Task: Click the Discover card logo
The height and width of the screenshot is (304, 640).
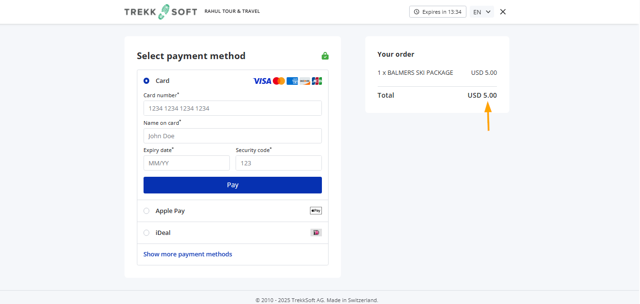Action: pyautogui.click(x=305, y=81)
